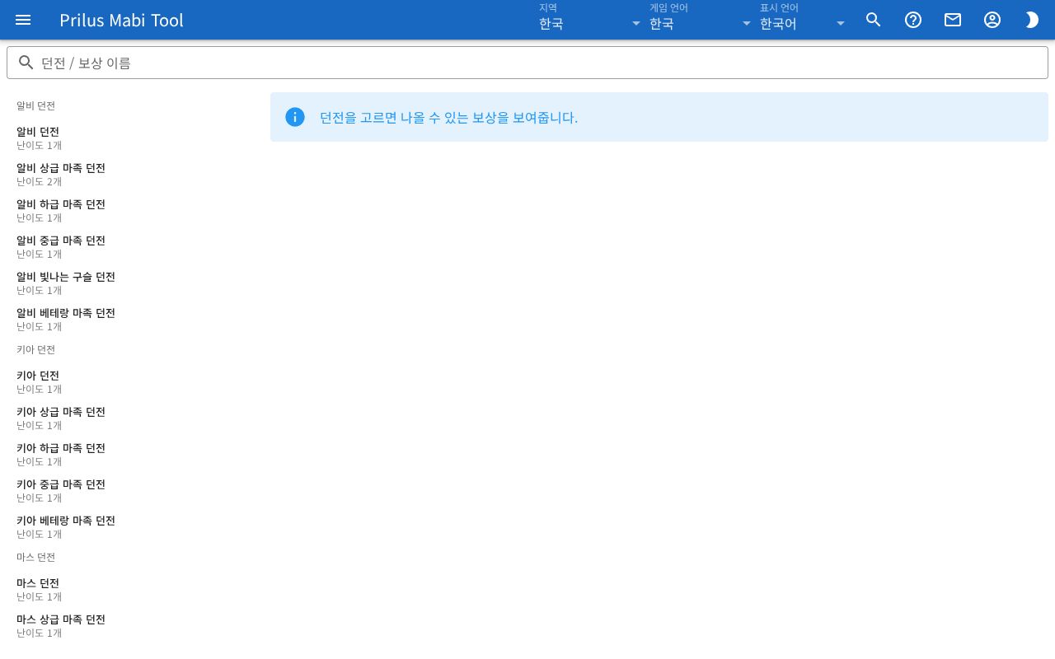This screenshot has height=659, width=1055.
Task: Open the 게임 언어 dropdown
Action: click(701, 20)
